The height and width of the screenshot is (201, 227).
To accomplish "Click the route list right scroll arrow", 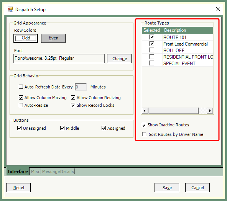I will [210, 111].
